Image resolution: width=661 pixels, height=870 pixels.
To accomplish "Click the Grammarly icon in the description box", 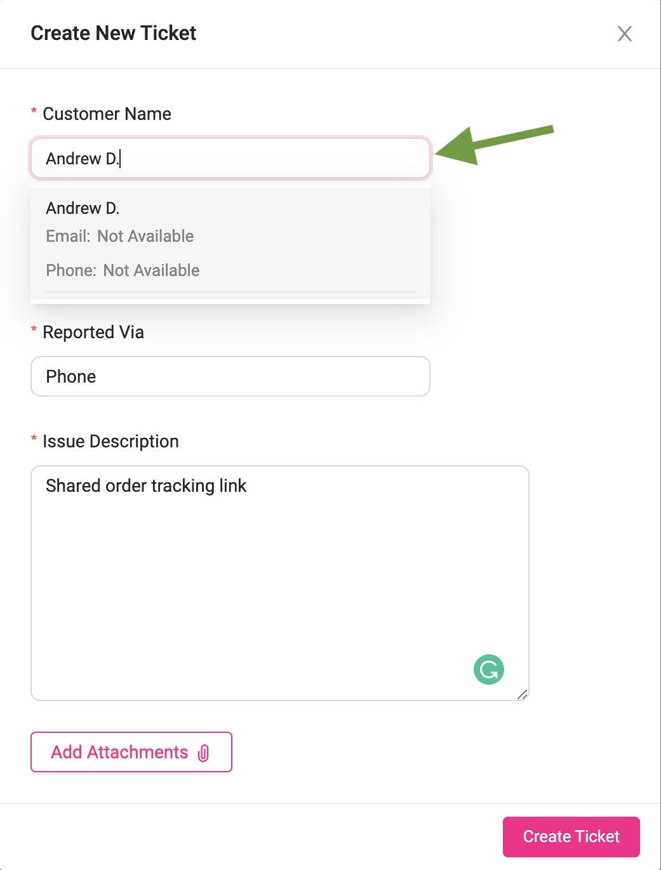I will tap(488, 669).
